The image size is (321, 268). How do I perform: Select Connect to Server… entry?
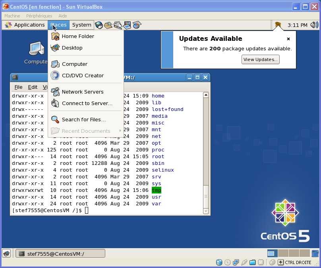(85, 103)
